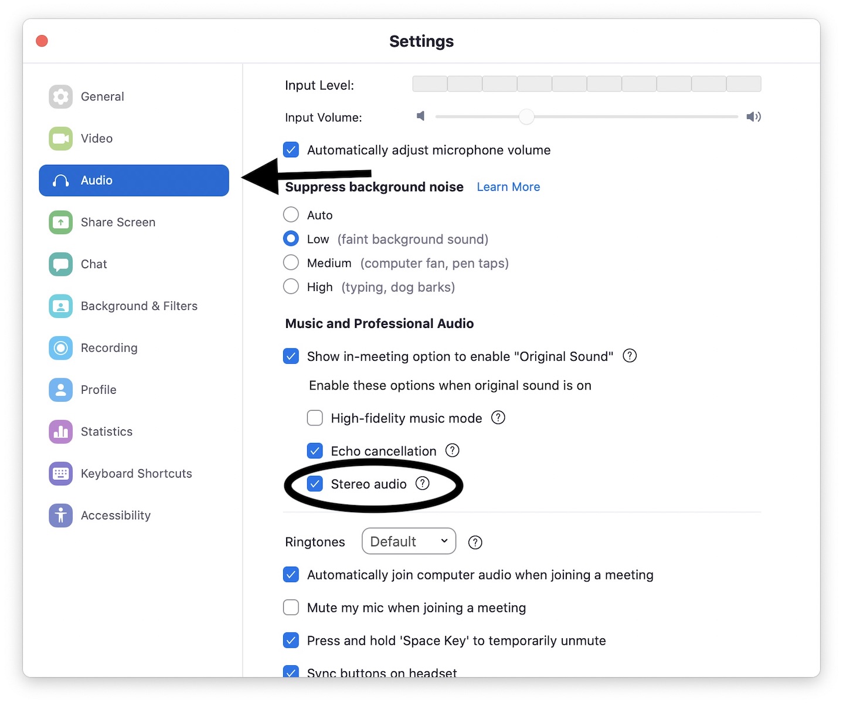This screenshot has width=843, height=704.
Task: Select High noise suppression option
Action: point(291,287)
